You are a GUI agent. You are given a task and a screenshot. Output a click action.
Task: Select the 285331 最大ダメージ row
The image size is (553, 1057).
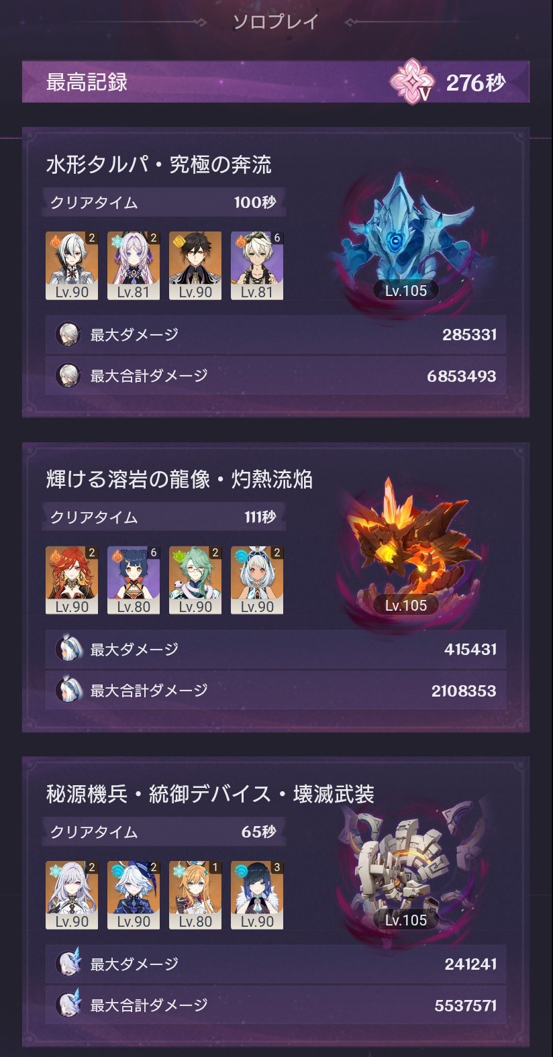(x=276, y=334)
